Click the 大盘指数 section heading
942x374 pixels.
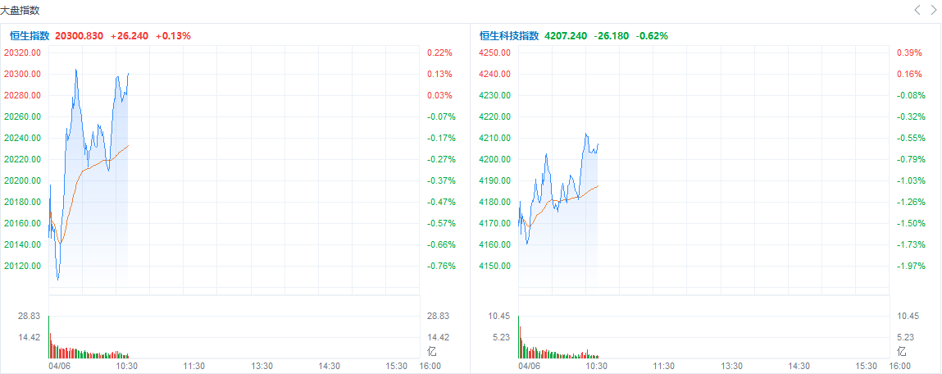(x=20, y=11)
